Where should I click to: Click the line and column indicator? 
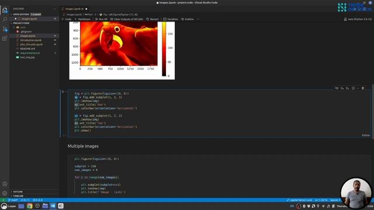[x=321, y=200]
